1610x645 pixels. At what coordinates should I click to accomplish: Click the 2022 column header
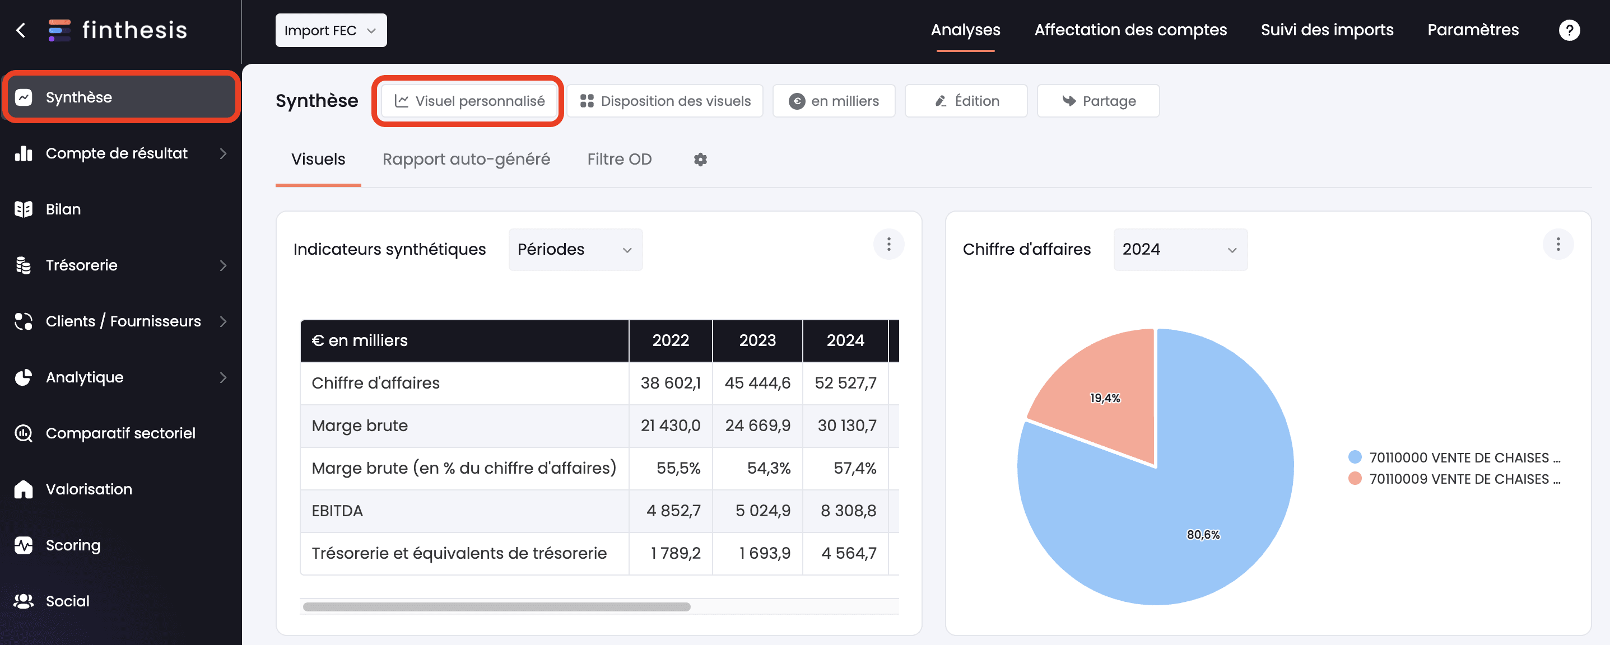pos(671,341)
